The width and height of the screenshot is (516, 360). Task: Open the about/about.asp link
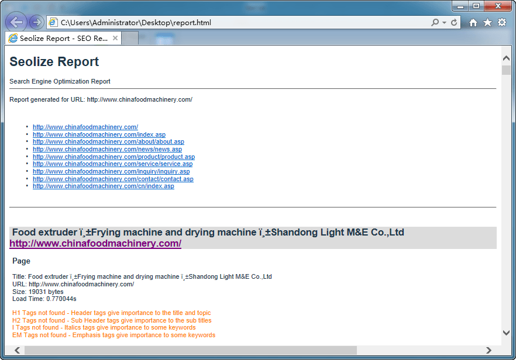pyautogui.click(x=108, y=141)
